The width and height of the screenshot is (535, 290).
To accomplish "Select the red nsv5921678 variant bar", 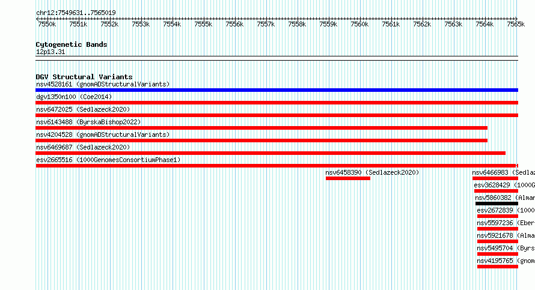I will pyautogui.click(x=498, y=241).
